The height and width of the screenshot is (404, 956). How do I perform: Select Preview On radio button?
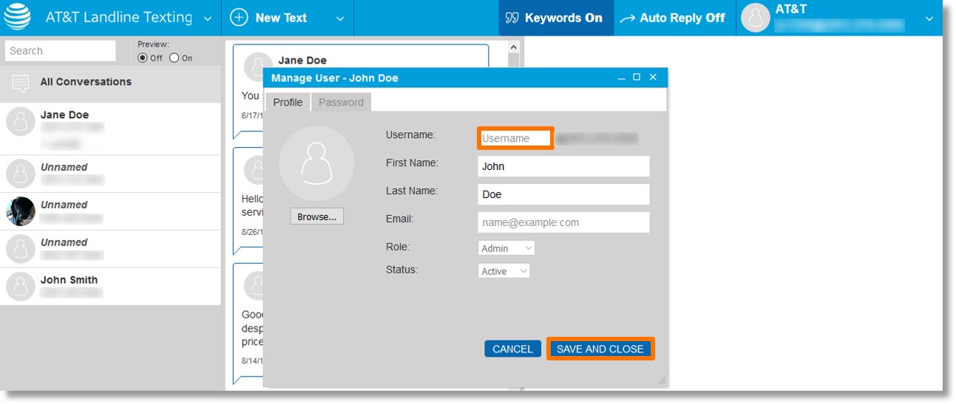[x=174, y=58]
